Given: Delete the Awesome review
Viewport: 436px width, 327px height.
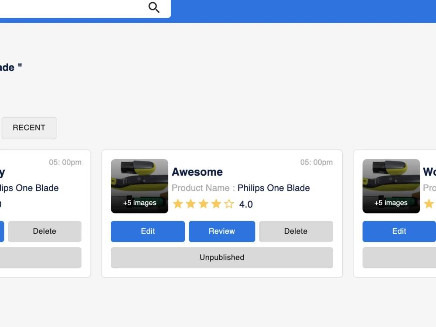Looking at the screenshot, I should (296, 232).
